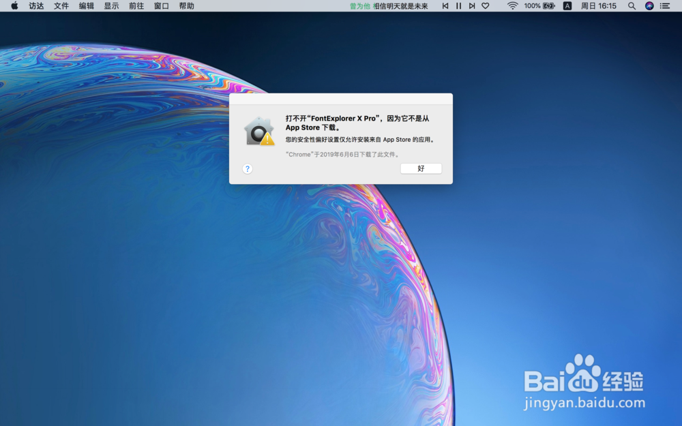Click the Gatekeeper warning icon in dialog
682x426 pixels.
259,131
